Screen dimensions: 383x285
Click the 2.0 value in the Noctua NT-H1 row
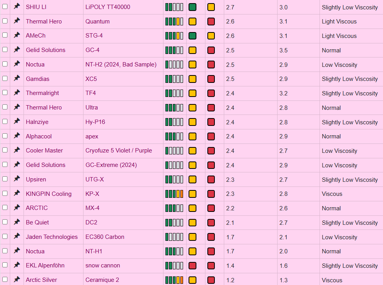click(x=283, y=251)
